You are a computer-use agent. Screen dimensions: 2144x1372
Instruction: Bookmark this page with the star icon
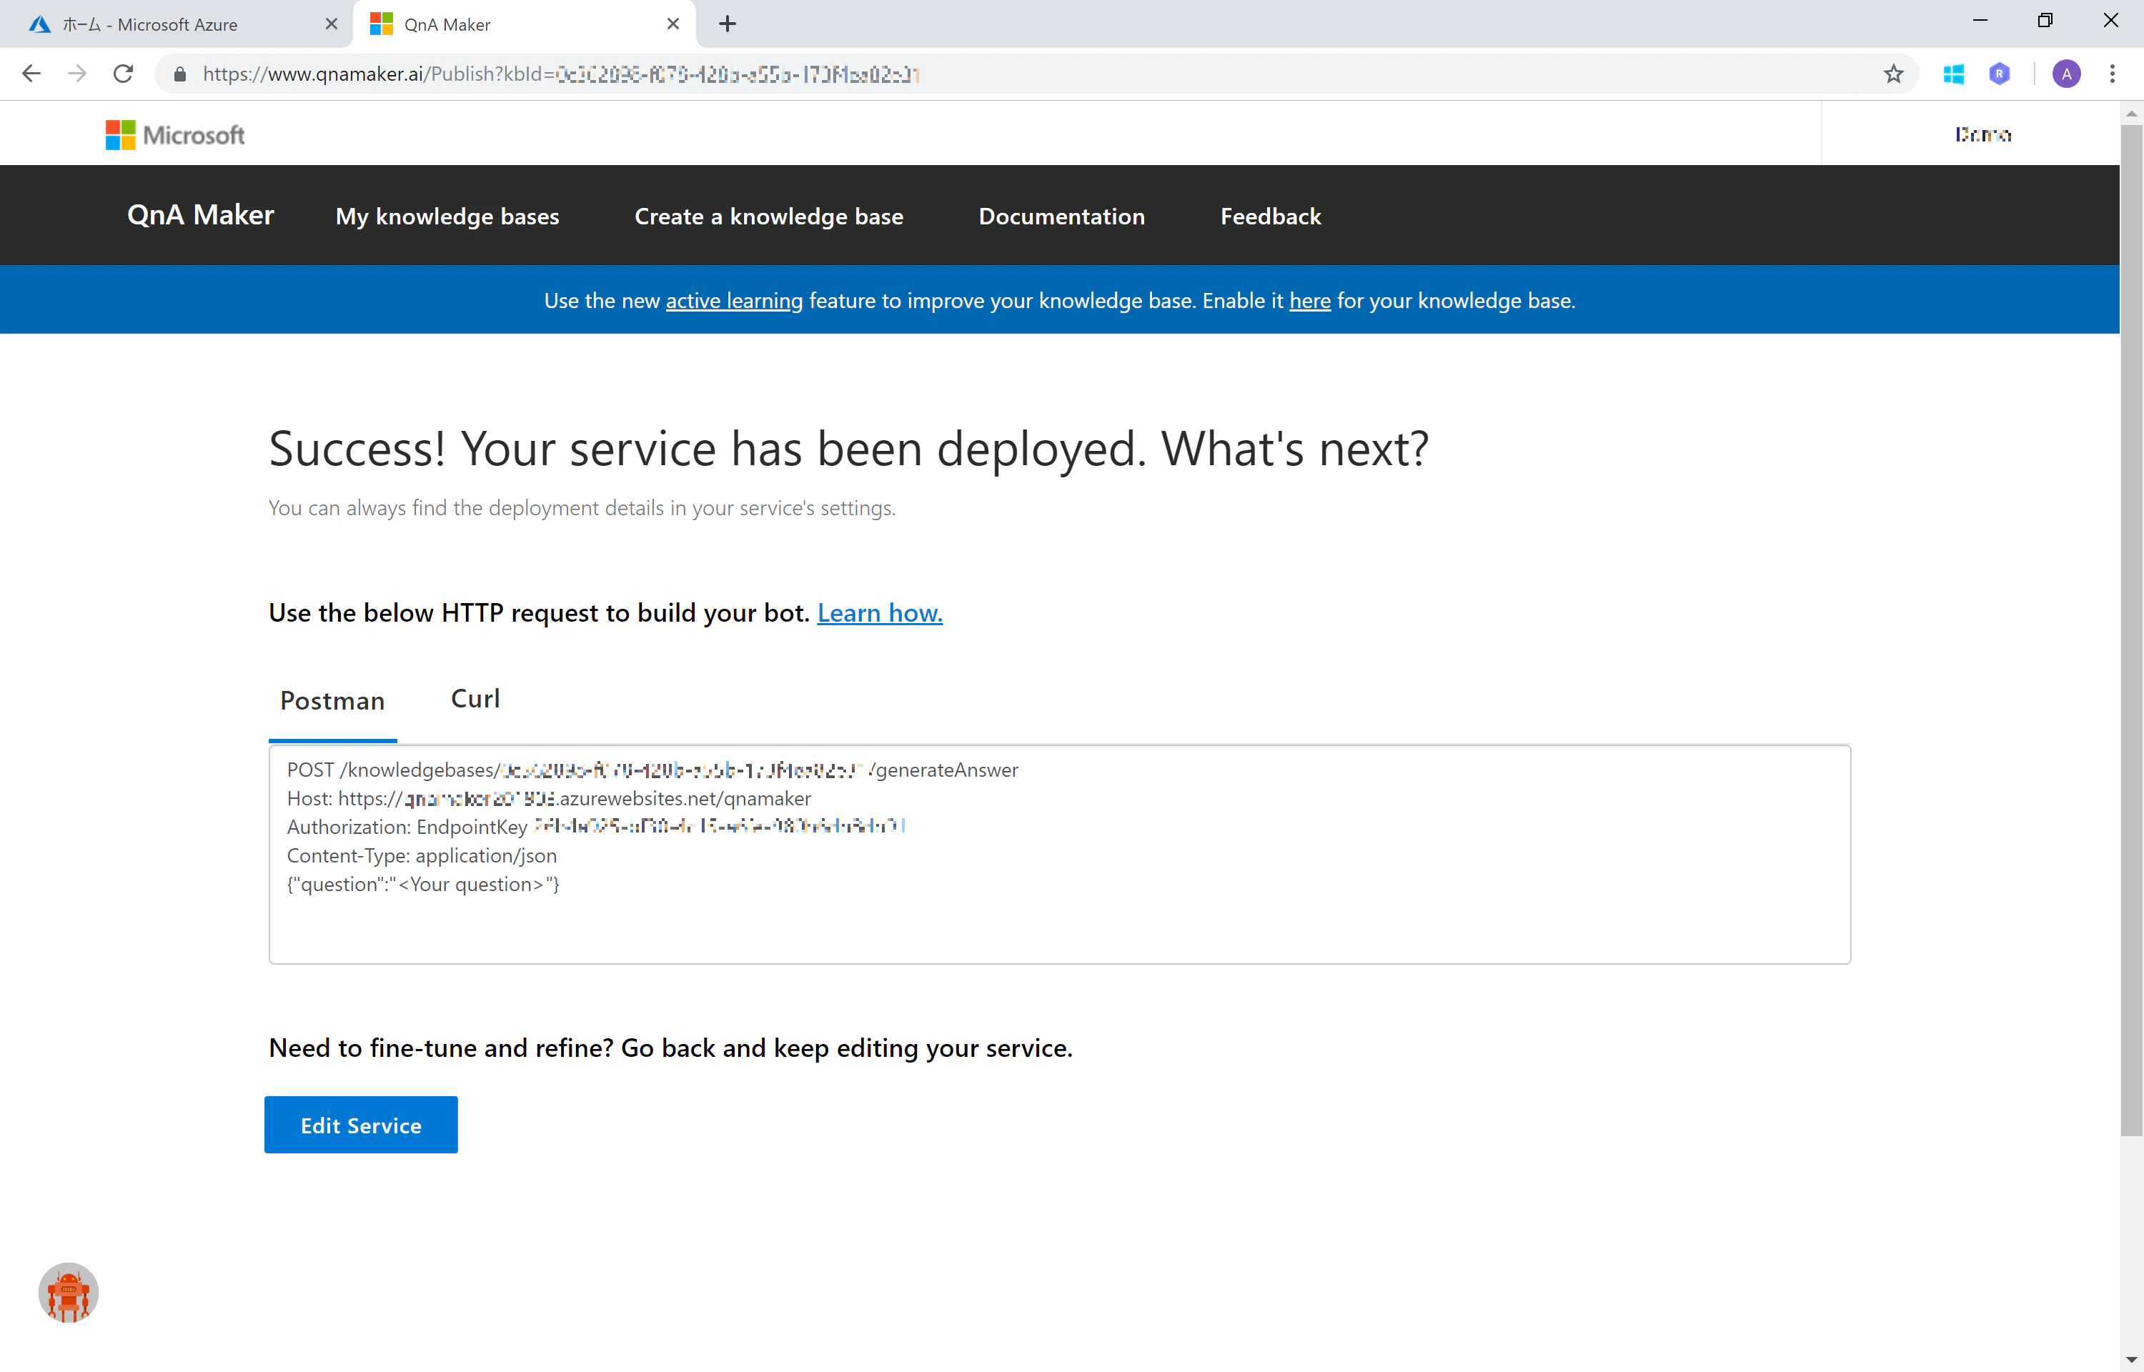coord(1894,74)
